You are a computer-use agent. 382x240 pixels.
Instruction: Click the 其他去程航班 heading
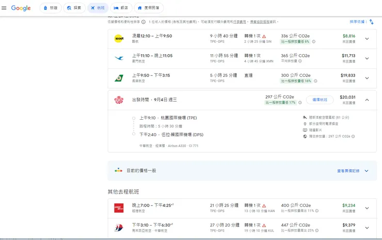[123, 192]
